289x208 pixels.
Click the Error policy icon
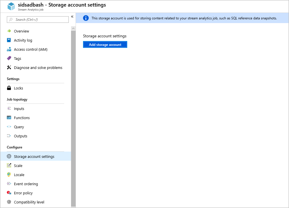point(10,193)
